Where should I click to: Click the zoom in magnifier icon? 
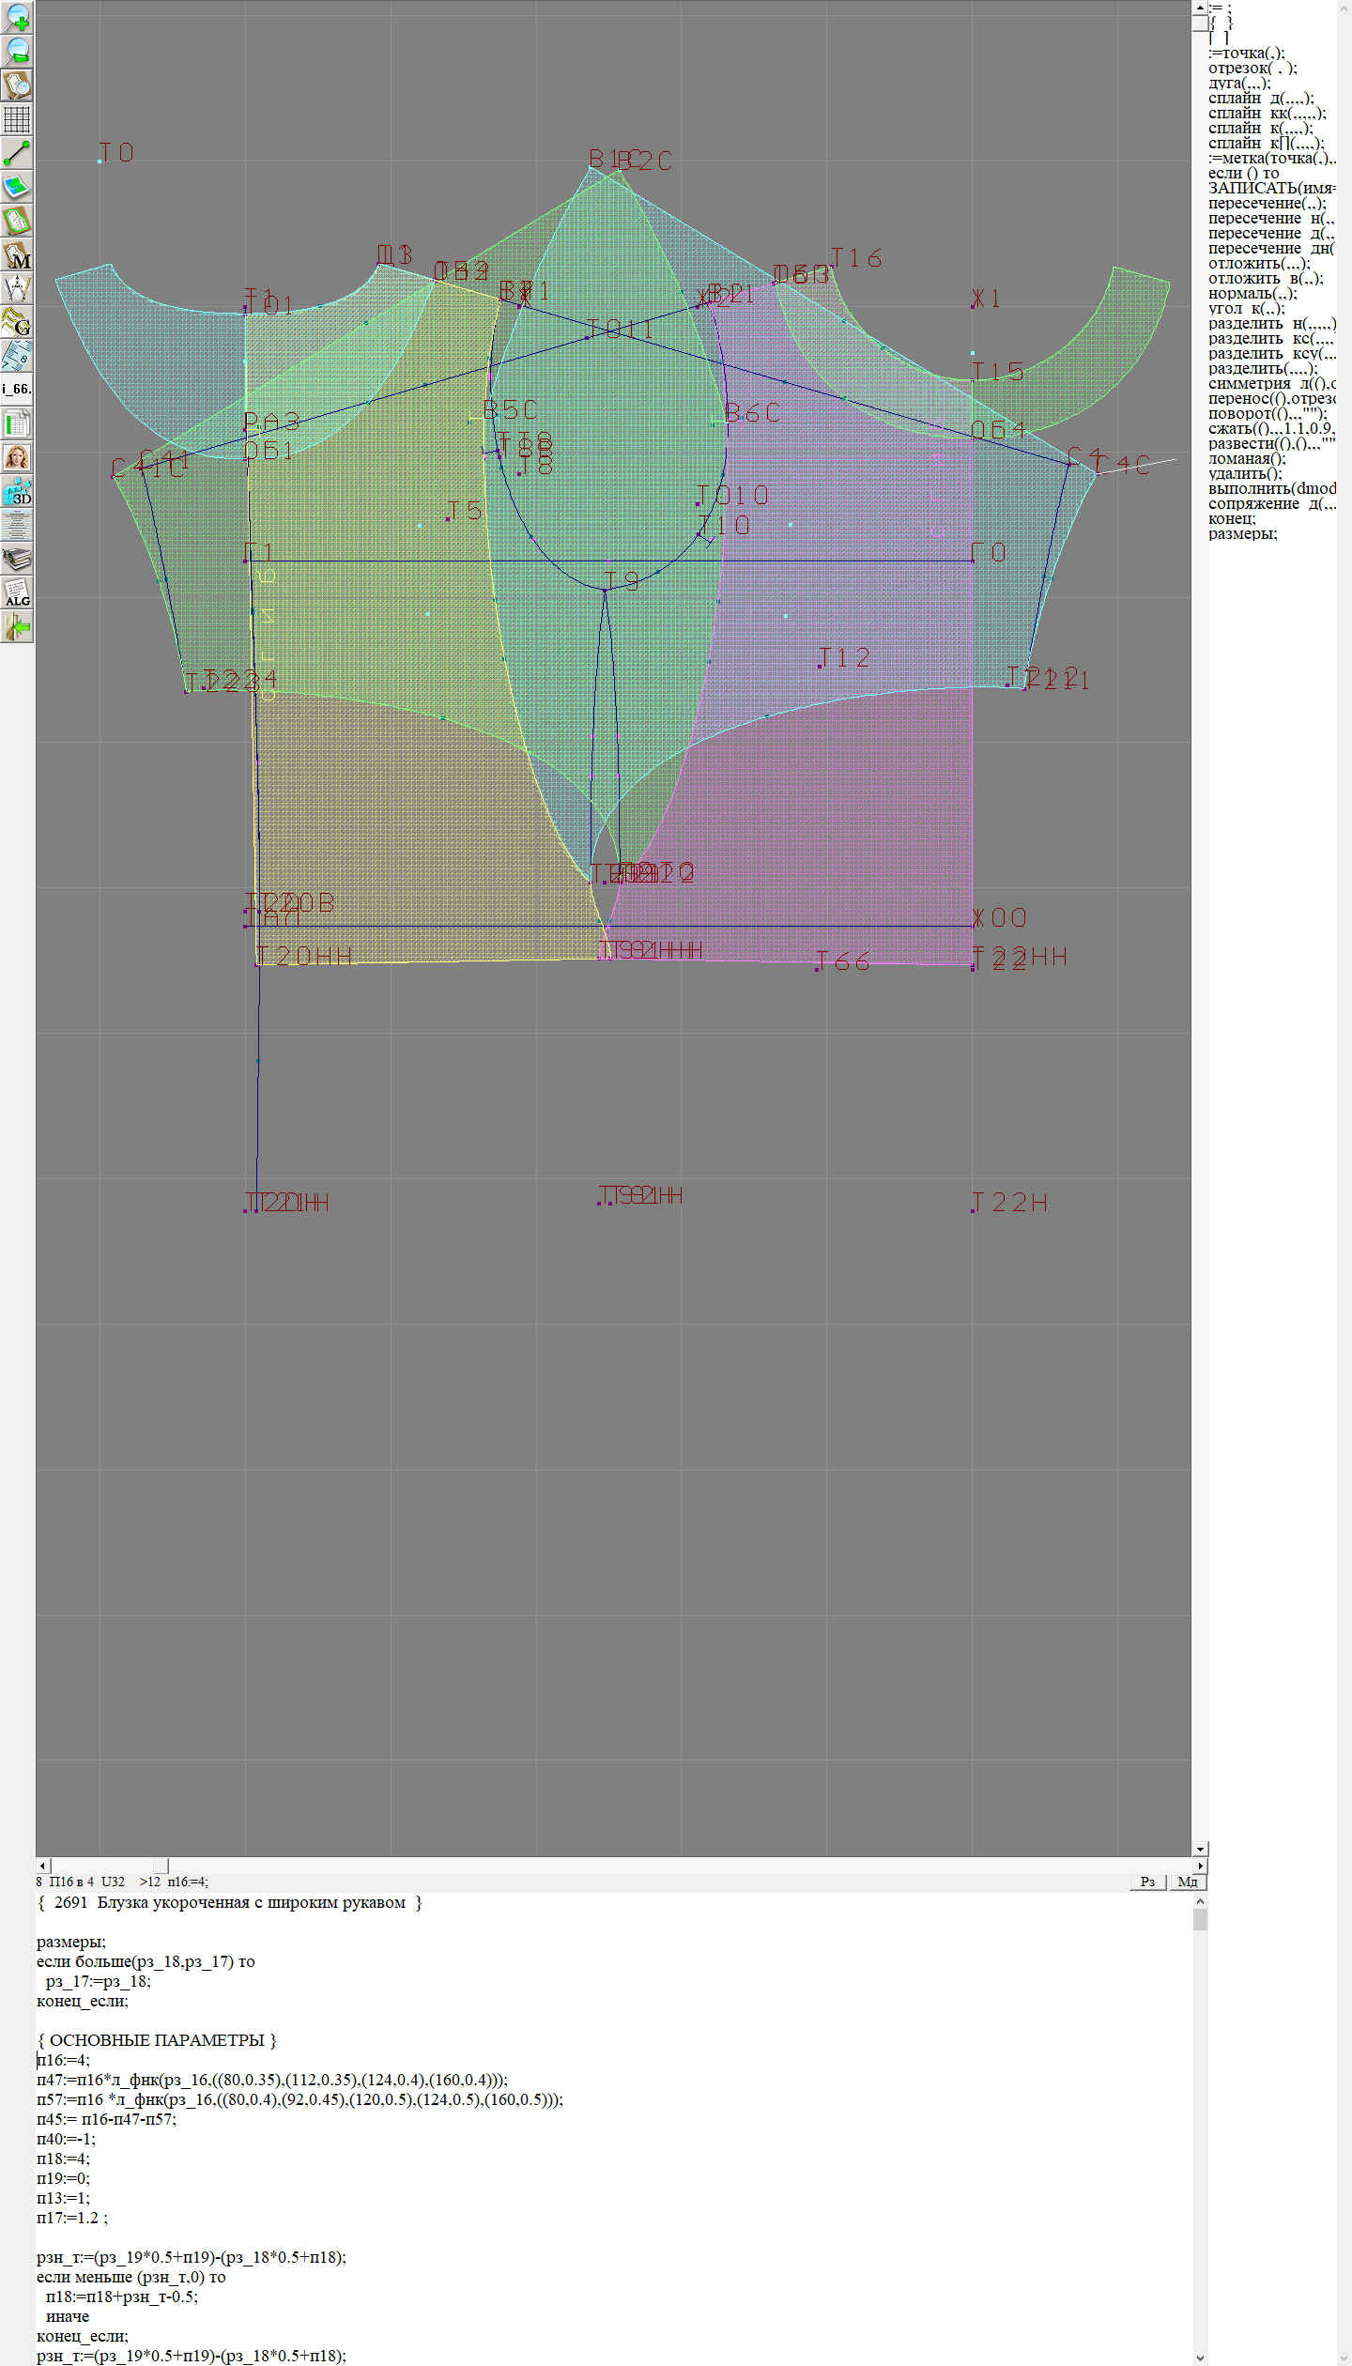pyautogui.click(x=17, y=17)
